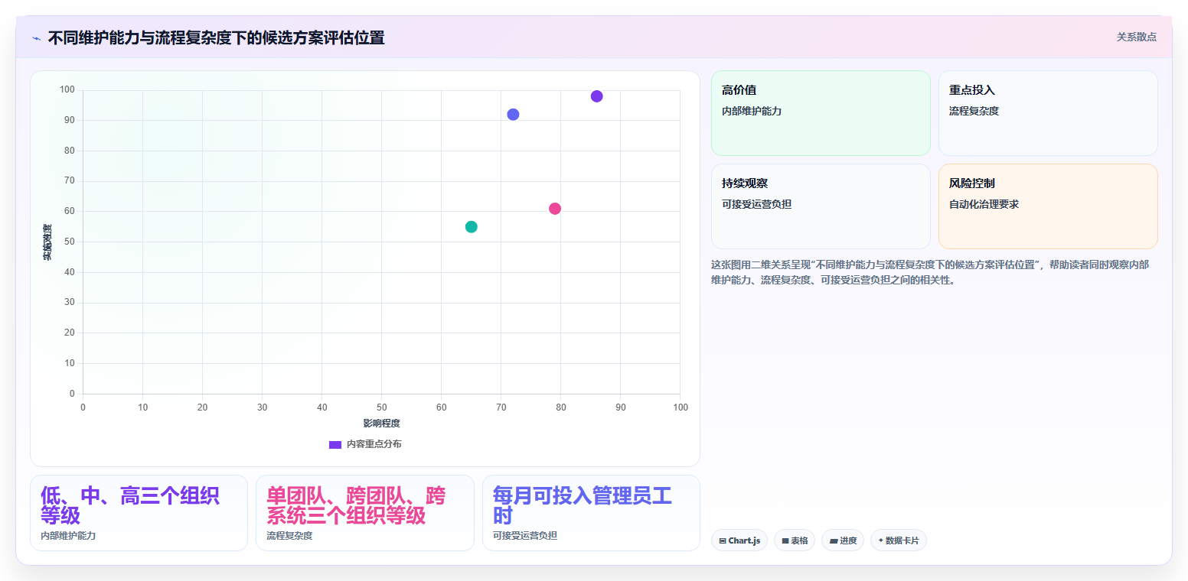Click the Chart.js tag chip
The width and height of the screenshot is (1188, 581).
tap(739, 540)
